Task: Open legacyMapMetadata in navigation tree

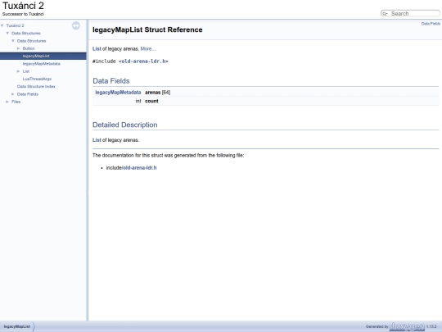Action: tap(42, 64)
